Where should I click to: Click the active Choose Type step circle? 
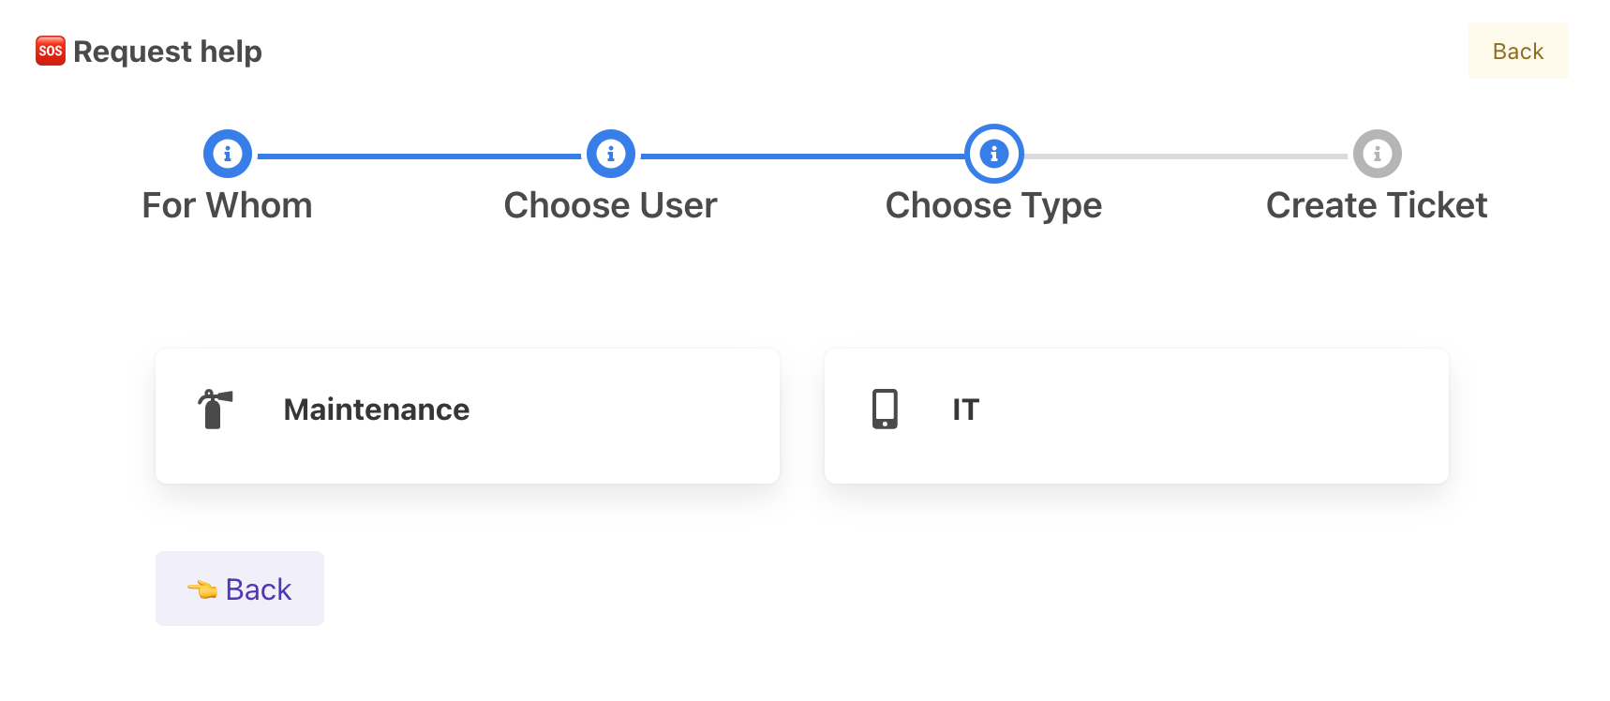click(994, 154)
